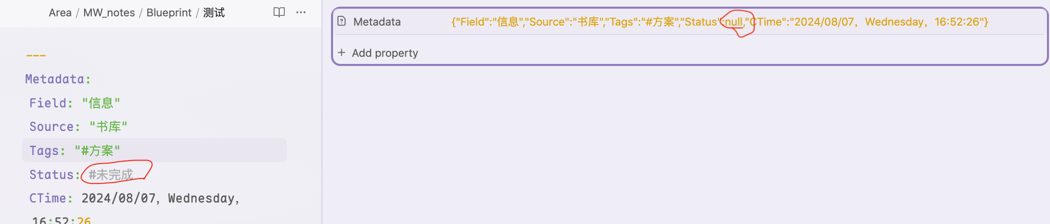The height and width of the screenshot is (224, 1050).
Task: Click the null value in Metadata JSON
Action: pos(733,22)
